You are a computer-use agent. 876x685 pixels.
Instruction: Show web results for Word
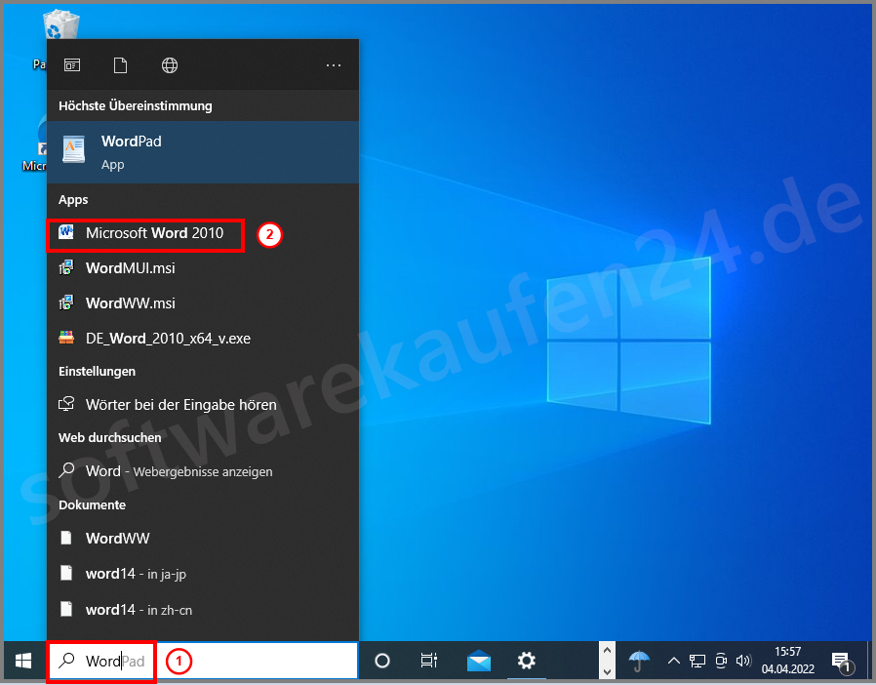(203, 471)
